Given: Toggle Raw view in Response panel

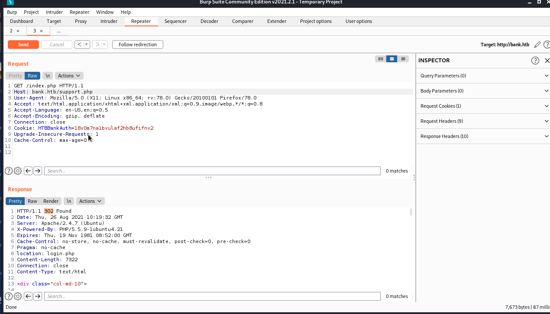Looking at the screenshot, I should (x=32, y=201).
